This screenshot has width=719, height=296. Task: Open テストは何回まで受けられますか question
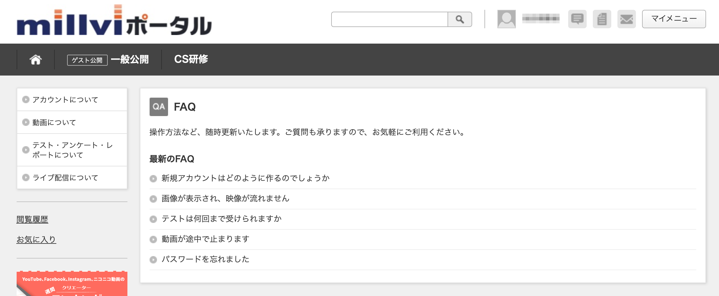point(222,219)
